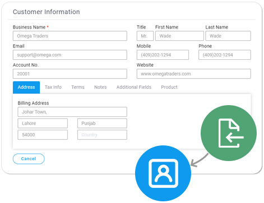
Task: Open the Terms tab
Action: (x=78, y=87)
